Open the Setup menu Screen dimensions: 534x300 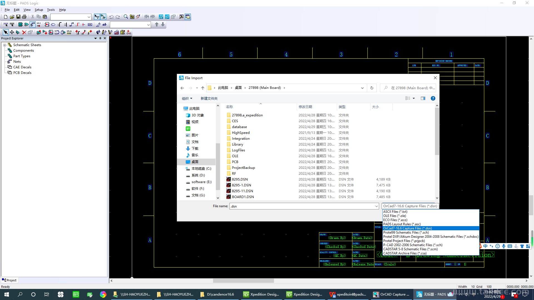[39, 10]
